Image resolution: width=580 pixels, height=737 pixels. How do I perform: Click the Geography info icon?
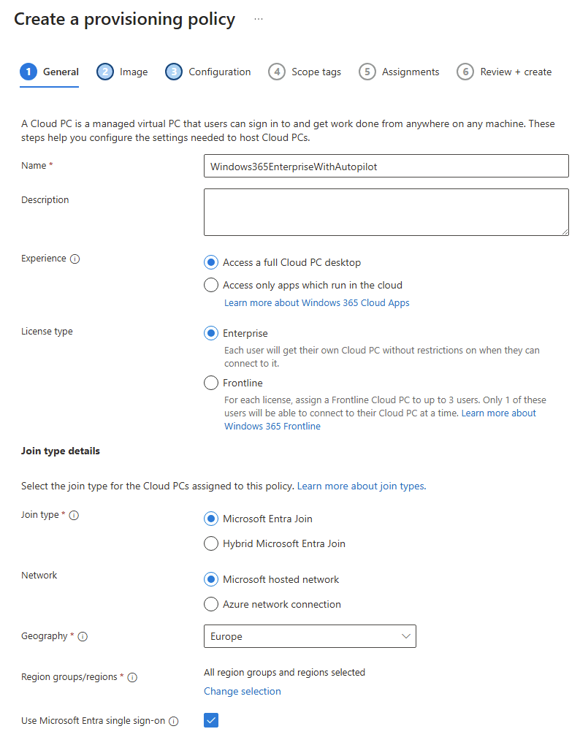83,636
